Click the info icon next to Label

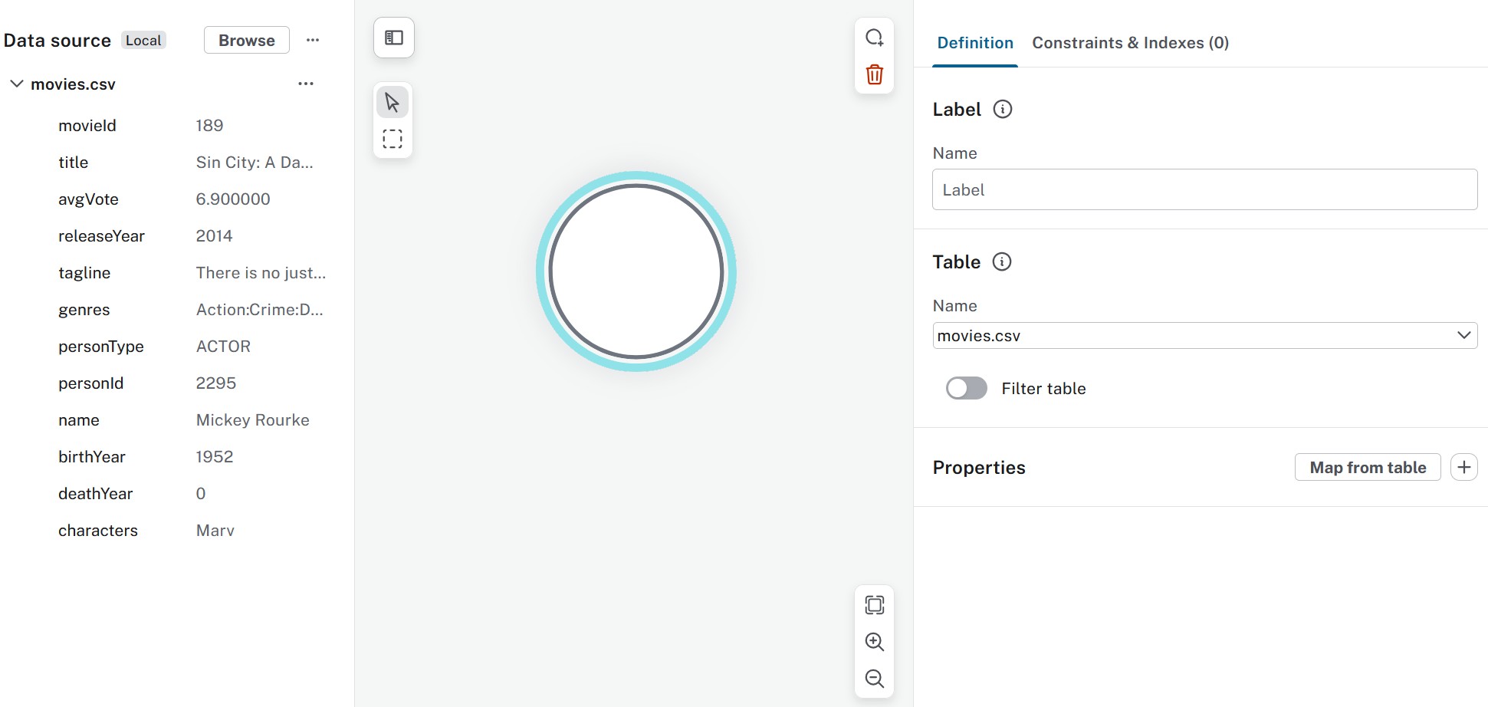[x=1003, y=109]
